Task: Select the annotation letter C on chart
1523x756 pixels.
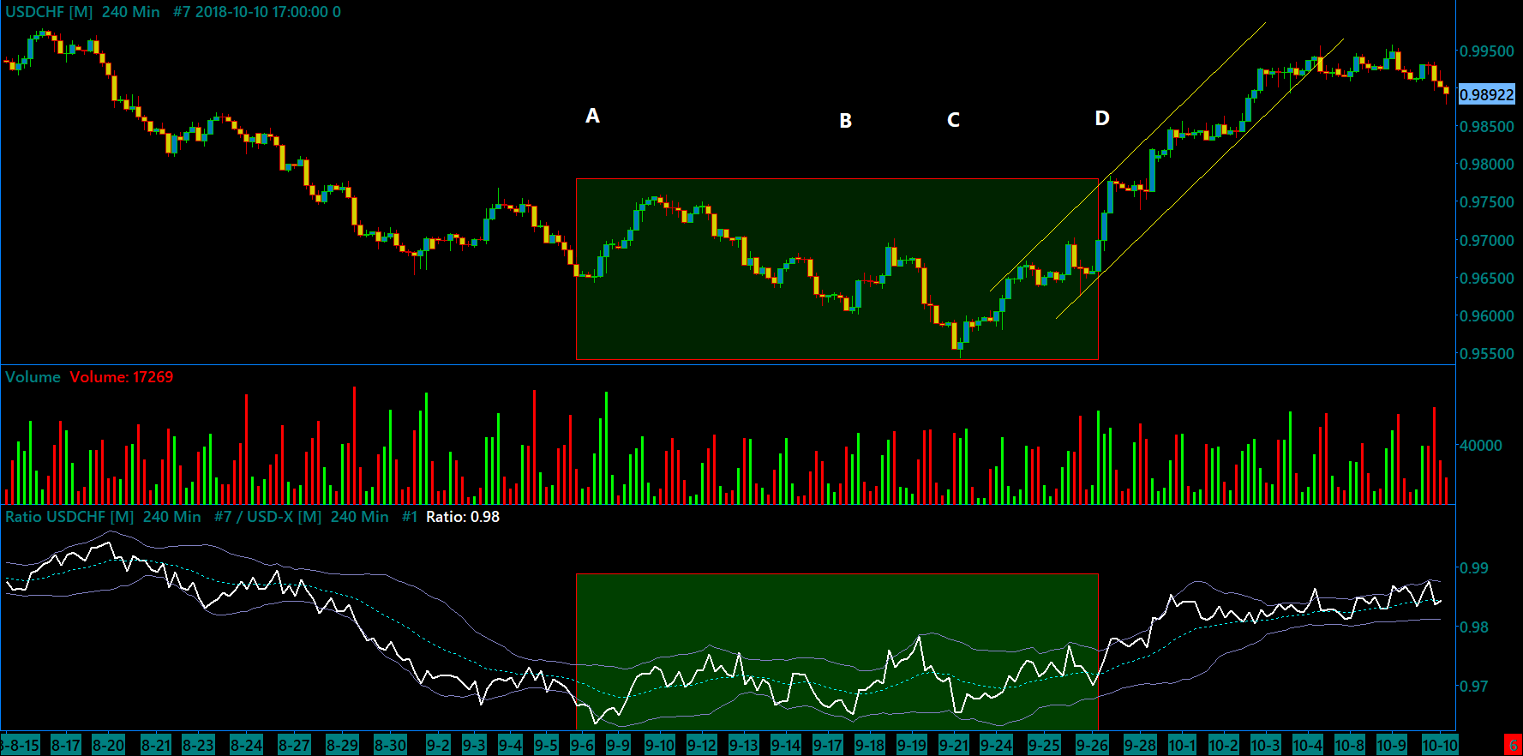Action: (953, 120)
